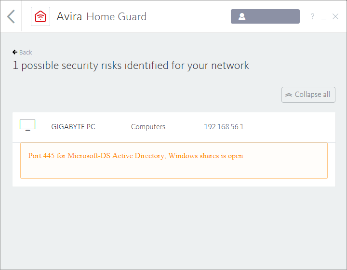
Task: Click the IP address 192.168.56.1
Action: (x=224, y=127)
